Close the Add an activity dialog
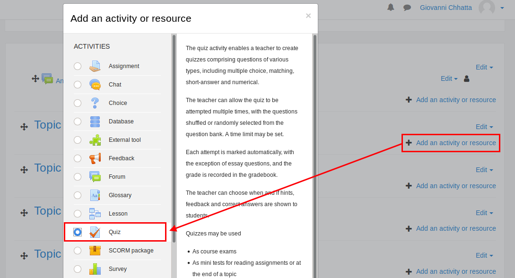This screenshot has width=515, height=278. click(308, 16)
